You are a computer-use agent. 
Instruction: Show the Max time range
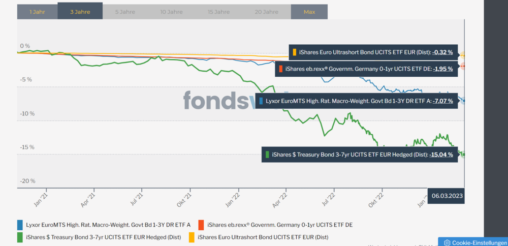[x=309, y=11]
